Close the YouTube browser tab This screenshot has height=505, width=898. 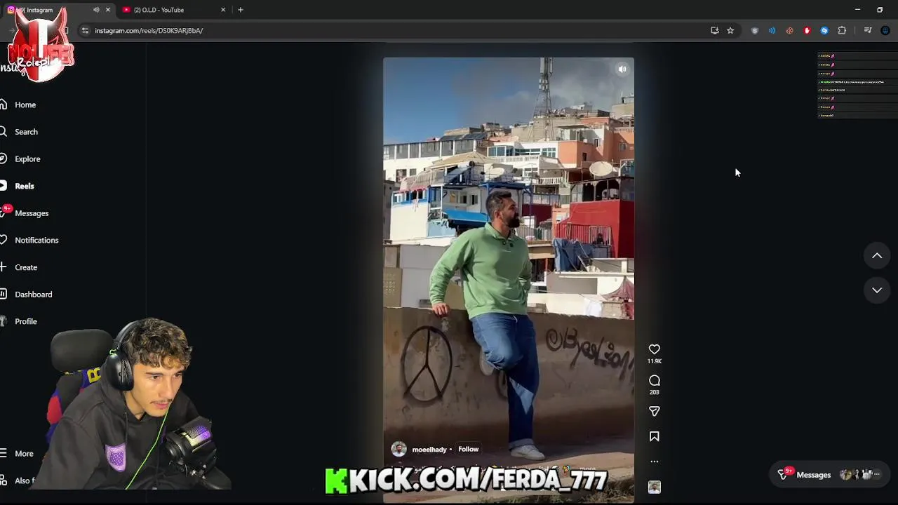coord(223,10)
